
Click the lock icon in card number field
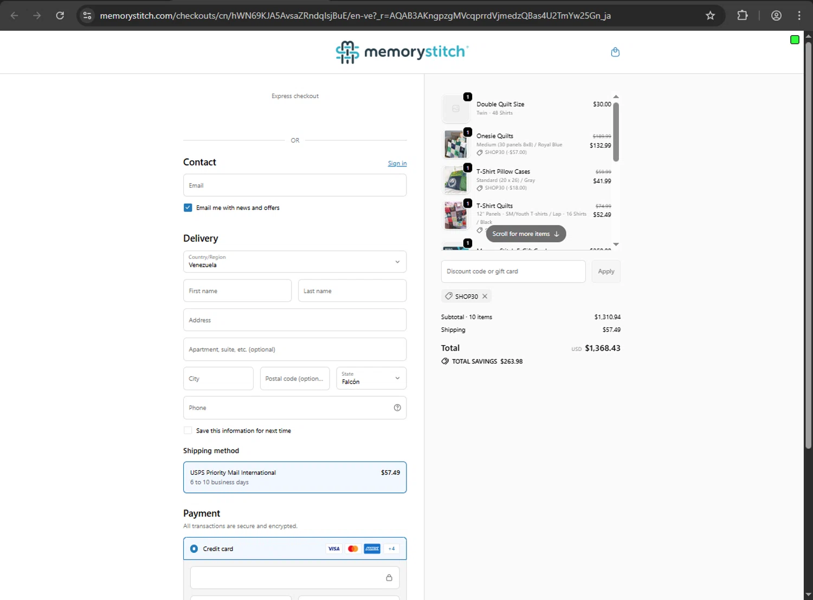click(x=389, y=578)
